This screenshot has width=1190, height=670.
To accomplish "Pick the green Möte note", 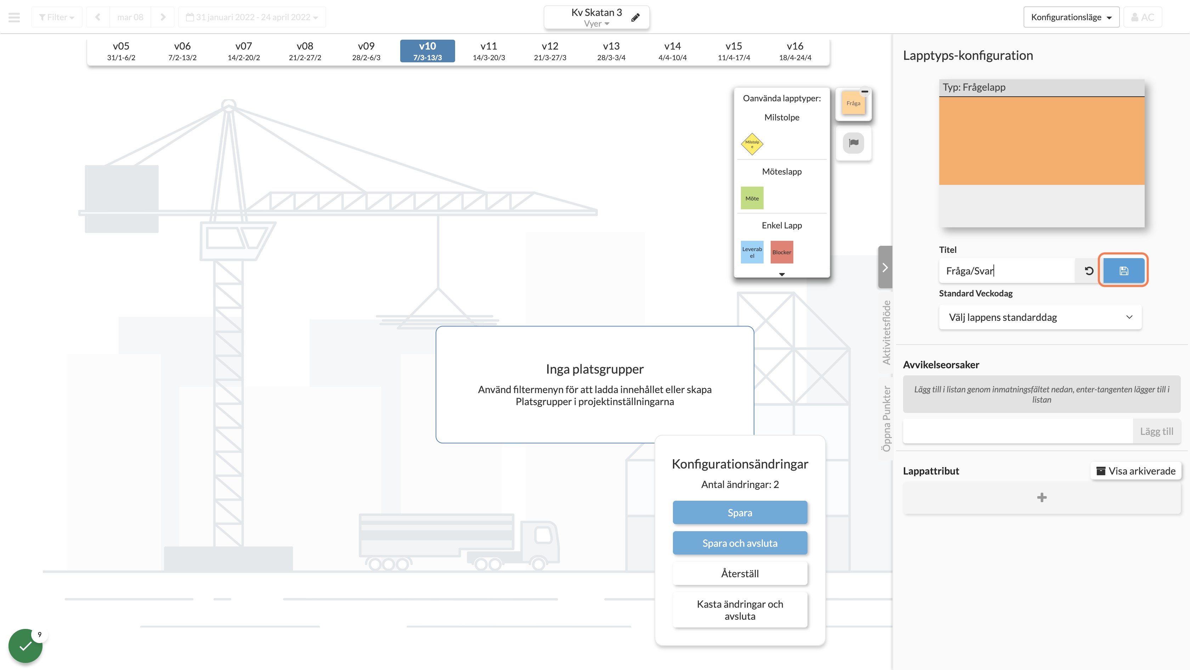I will click(x=752, y=198).
